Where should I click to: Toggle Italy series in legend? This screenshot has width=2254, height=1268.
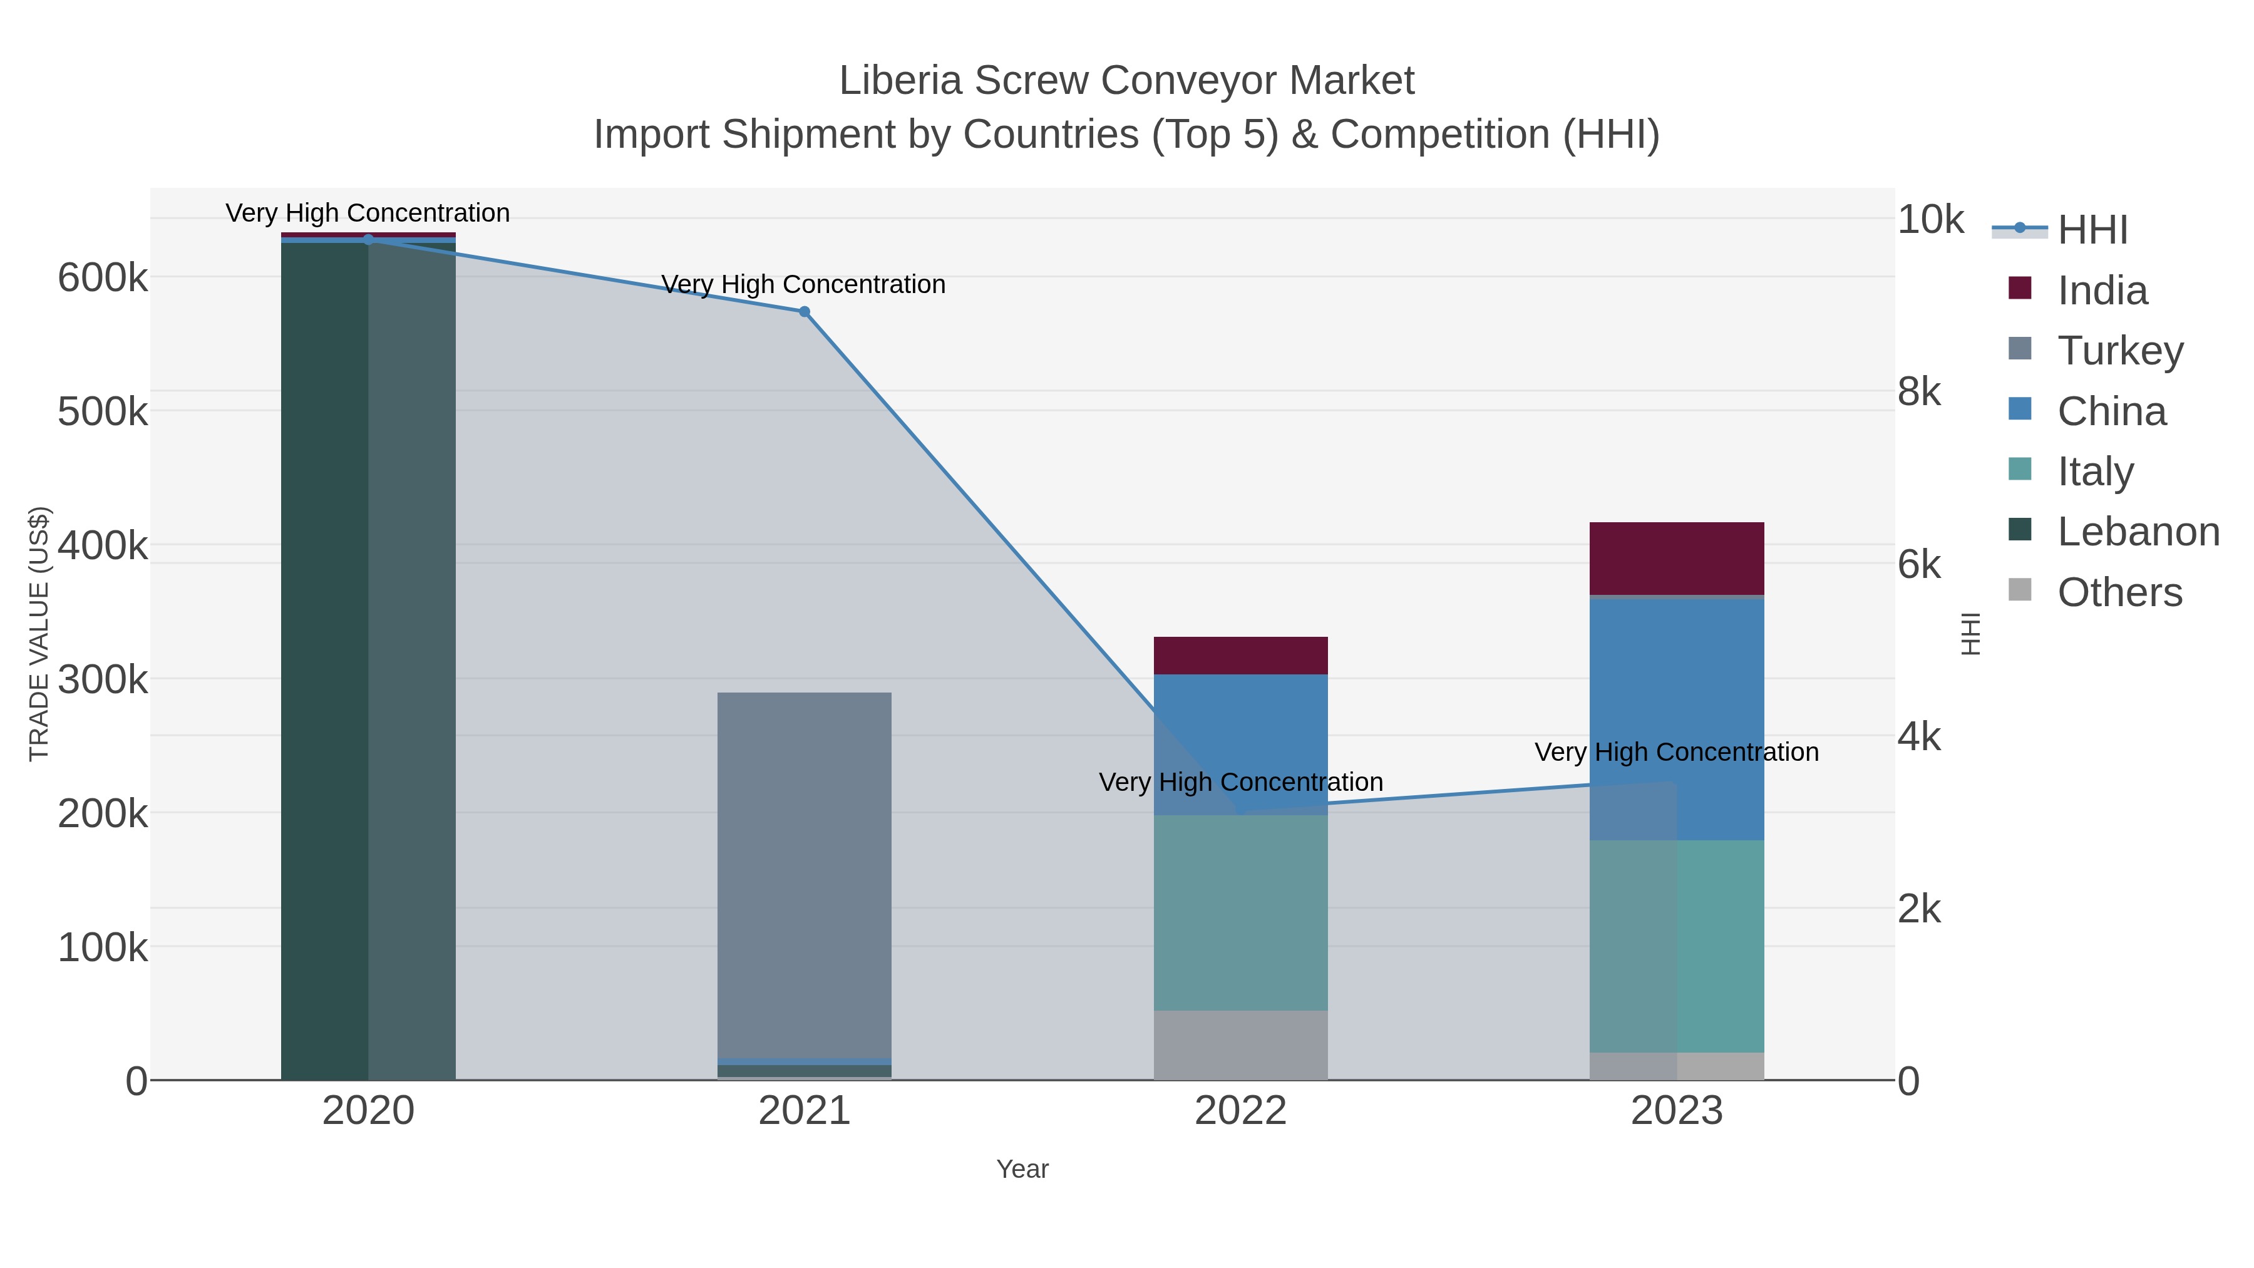(x=2071, y=471)
